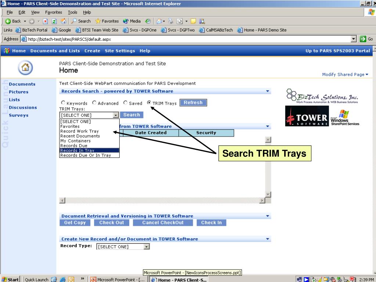
Task: Click the Cancel CheckOut button
Action: point(163,223)
